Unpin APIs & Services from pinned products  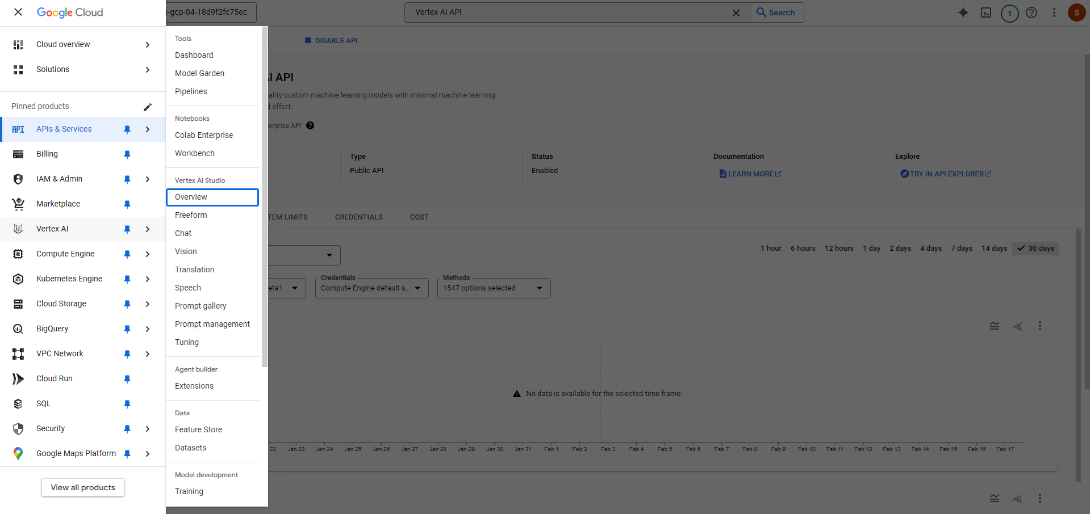tap(127, 129)
